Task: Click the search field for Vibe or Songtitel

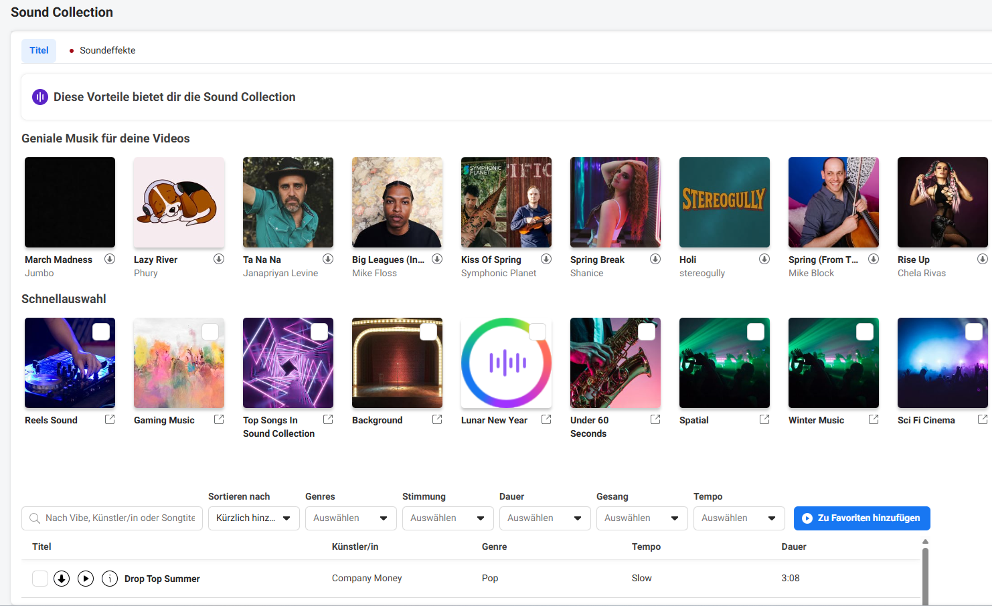Action: click(x=112, y=518)
